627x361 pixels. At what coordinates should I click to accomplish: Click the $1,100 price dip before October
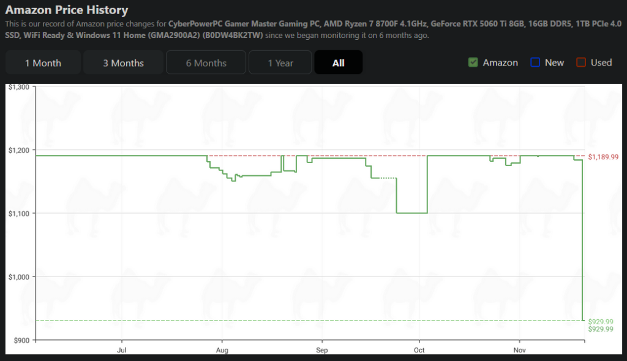411,213
